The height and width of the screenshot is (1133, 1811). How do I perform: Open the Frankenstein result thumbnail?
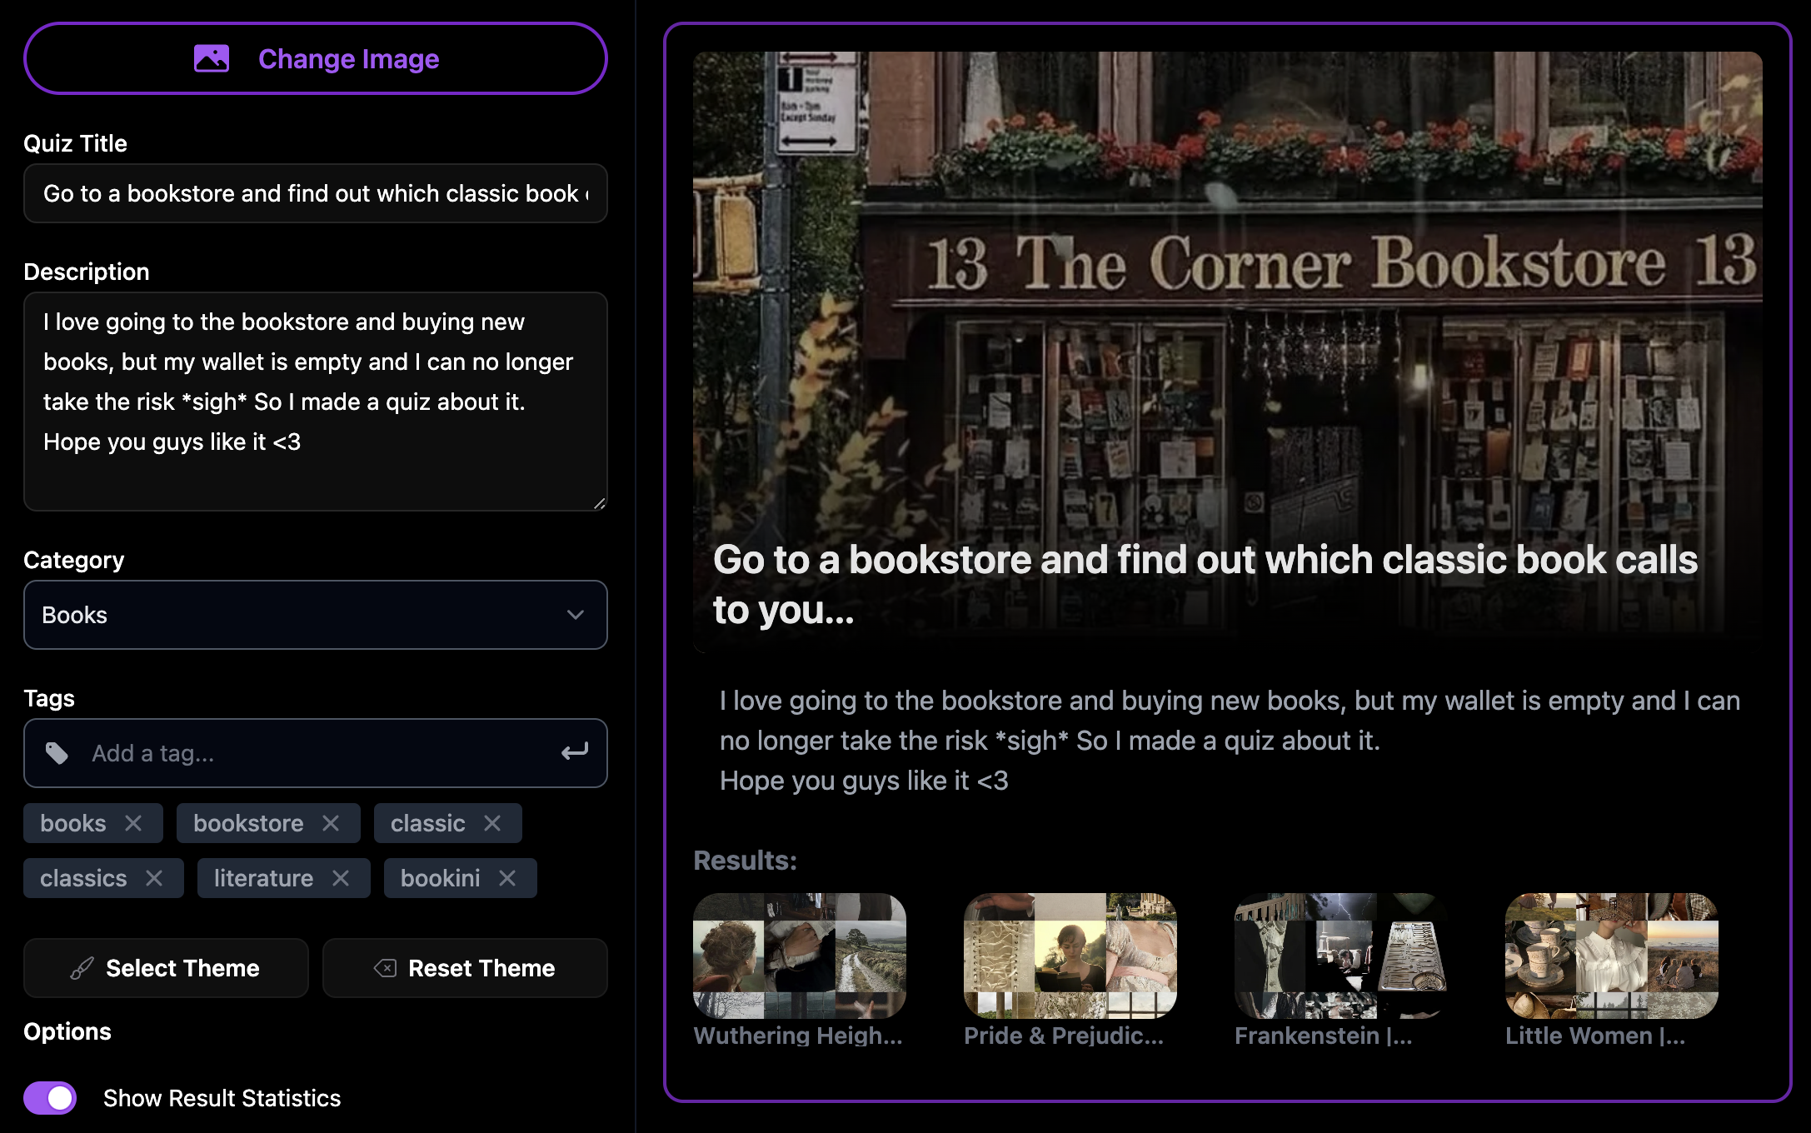point(1340,956)
